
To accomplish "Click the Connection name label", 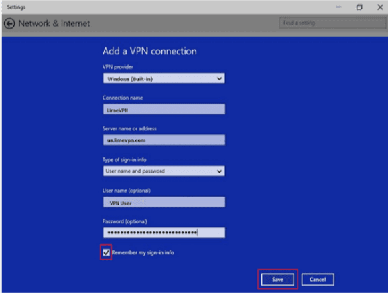I will (123, 98).
